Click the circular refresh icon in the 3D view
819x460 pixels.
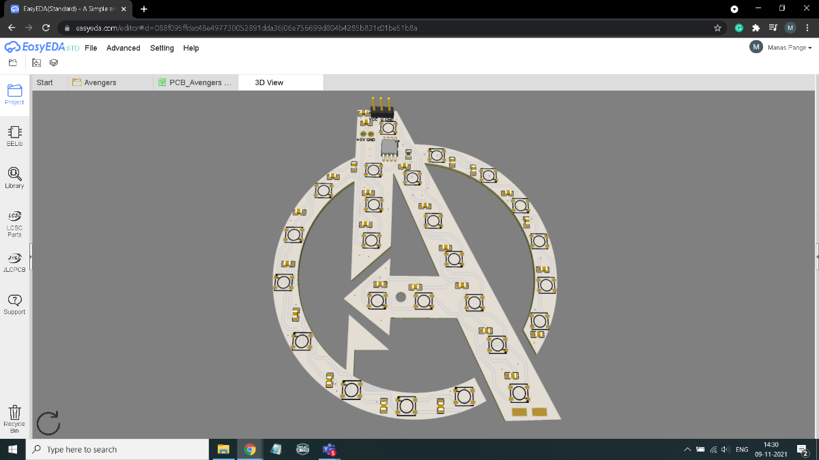pos(48,423)
